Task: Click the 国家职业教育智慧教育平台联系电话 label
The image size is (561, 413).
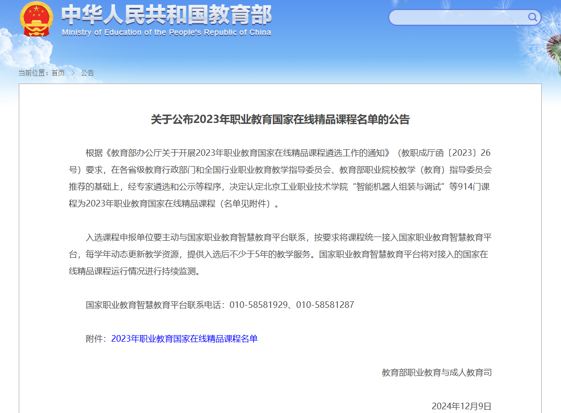Action: pos(155,305)
